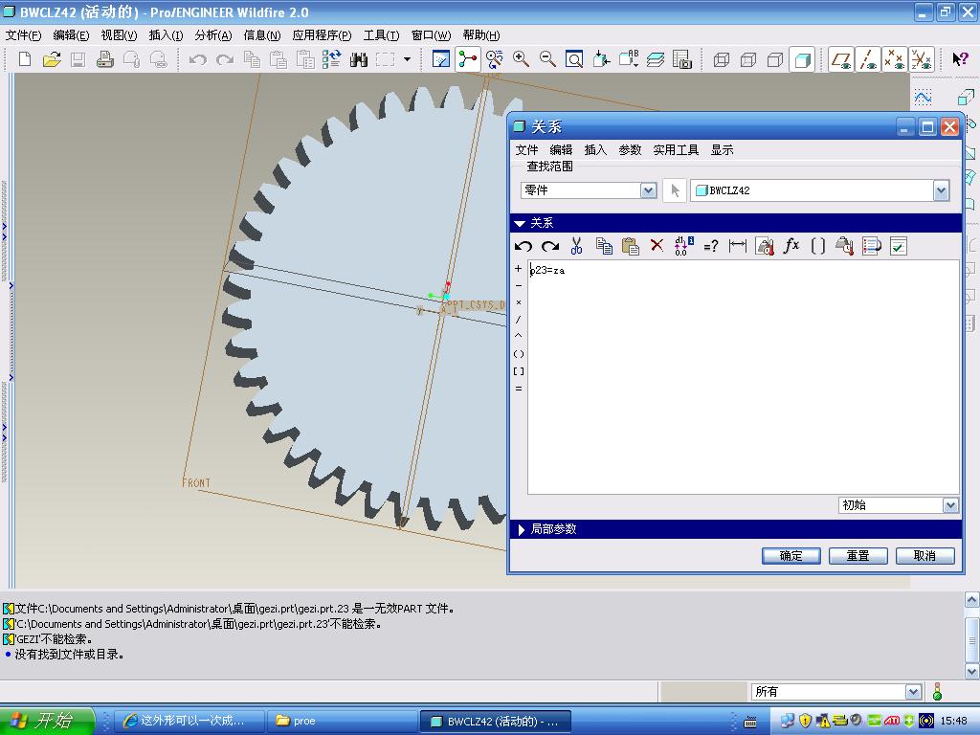Click the 取消 button
Screen dimensions: 980x735
click(924, 556)
